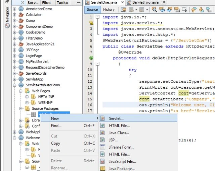
Task: Choose JSP... from the New submenu
Action: pos(138,140)
